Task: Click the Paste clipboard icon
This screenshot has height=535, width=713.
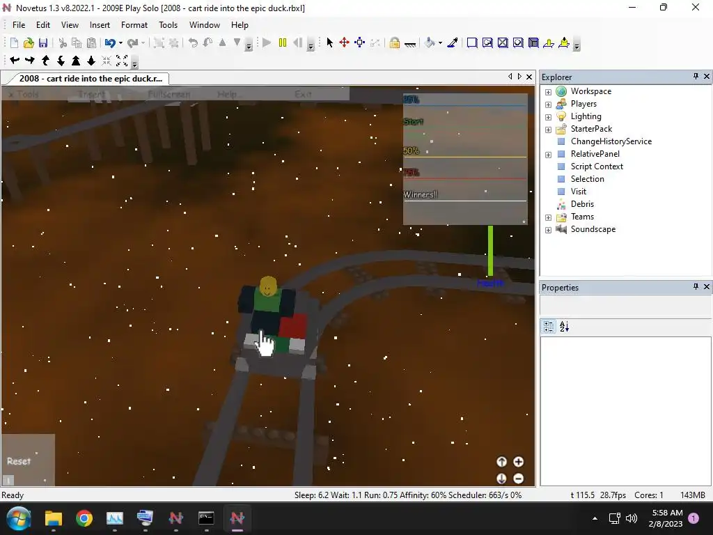Action: pyautogui.click(x=91, y=42)
